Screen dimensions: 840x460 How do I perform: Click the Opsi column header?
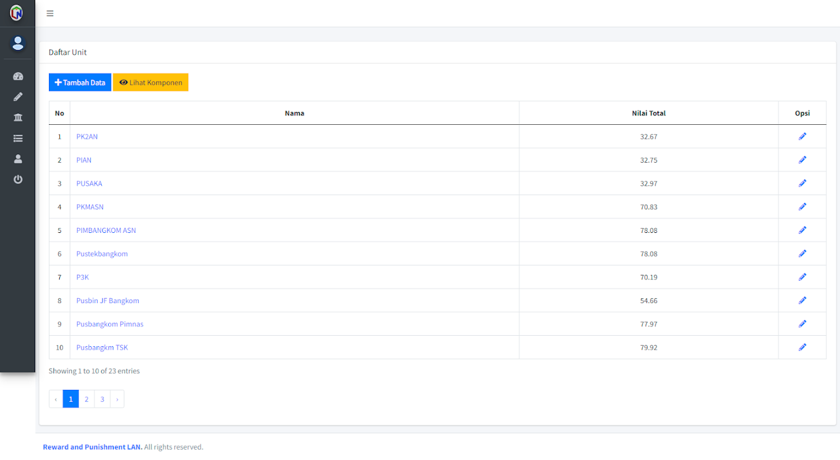803,113
